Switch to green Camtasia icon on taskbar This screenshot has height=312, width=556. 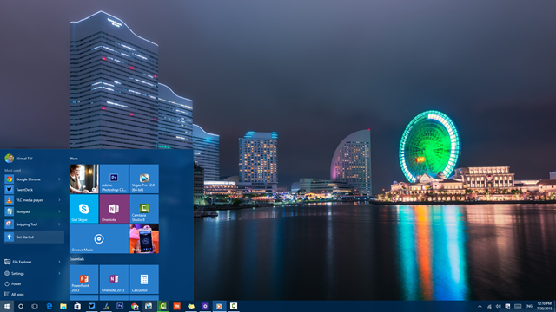(x=162, y=306)
